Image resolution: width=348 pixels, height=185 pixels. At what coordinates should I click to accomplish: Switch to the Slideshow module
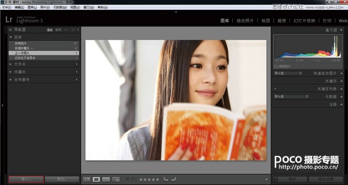coord(304,21)
